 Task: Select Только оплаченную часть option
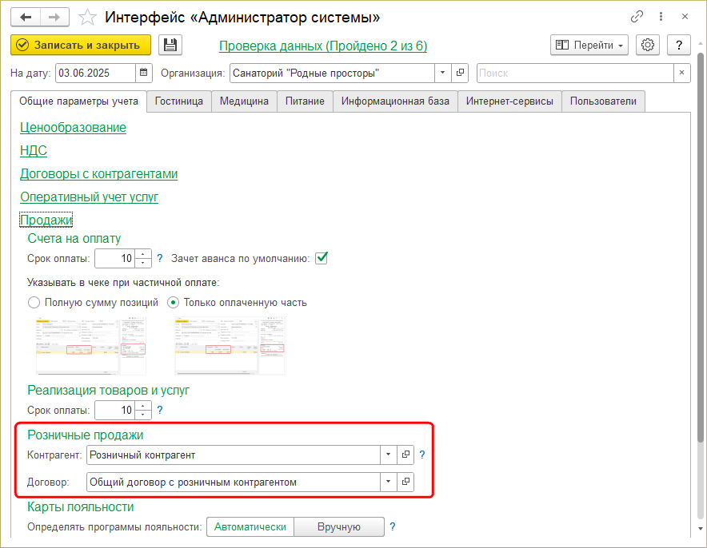click(238, 303)
